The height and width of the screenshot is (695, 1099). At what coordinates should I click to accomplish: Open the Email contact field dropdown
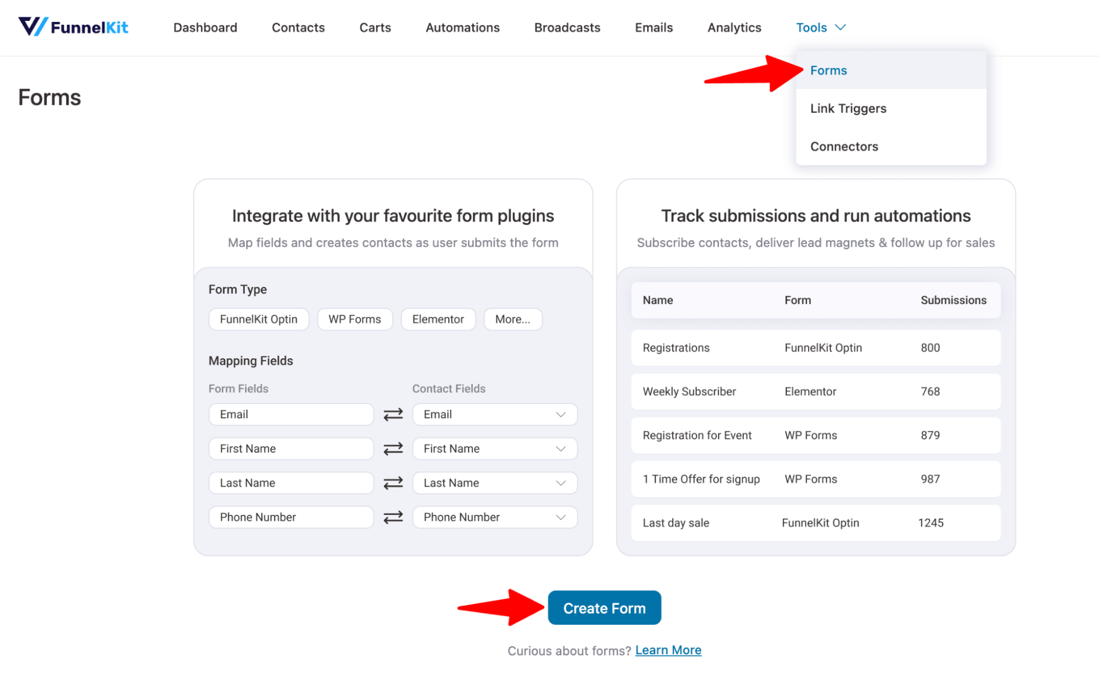tap(495, 414)
